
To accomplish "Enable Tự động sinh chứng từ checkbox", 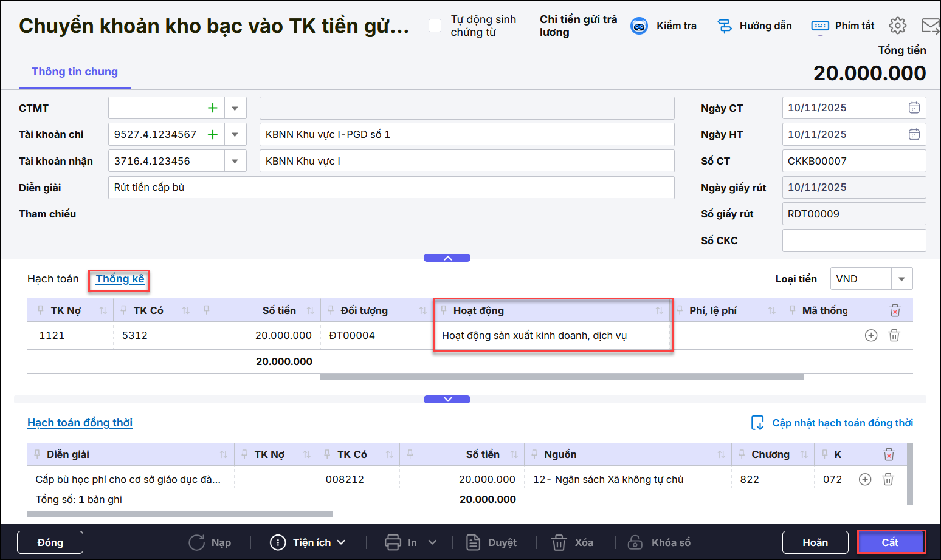I will point(435,26).
